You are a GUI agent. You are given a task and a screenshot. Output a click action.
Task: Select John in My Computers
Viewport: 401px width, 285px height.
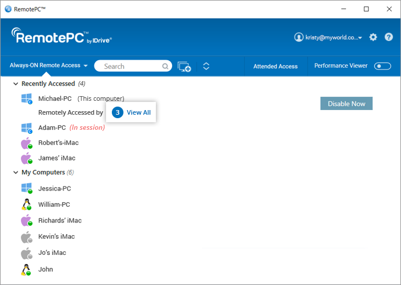(x=46, y=269)
